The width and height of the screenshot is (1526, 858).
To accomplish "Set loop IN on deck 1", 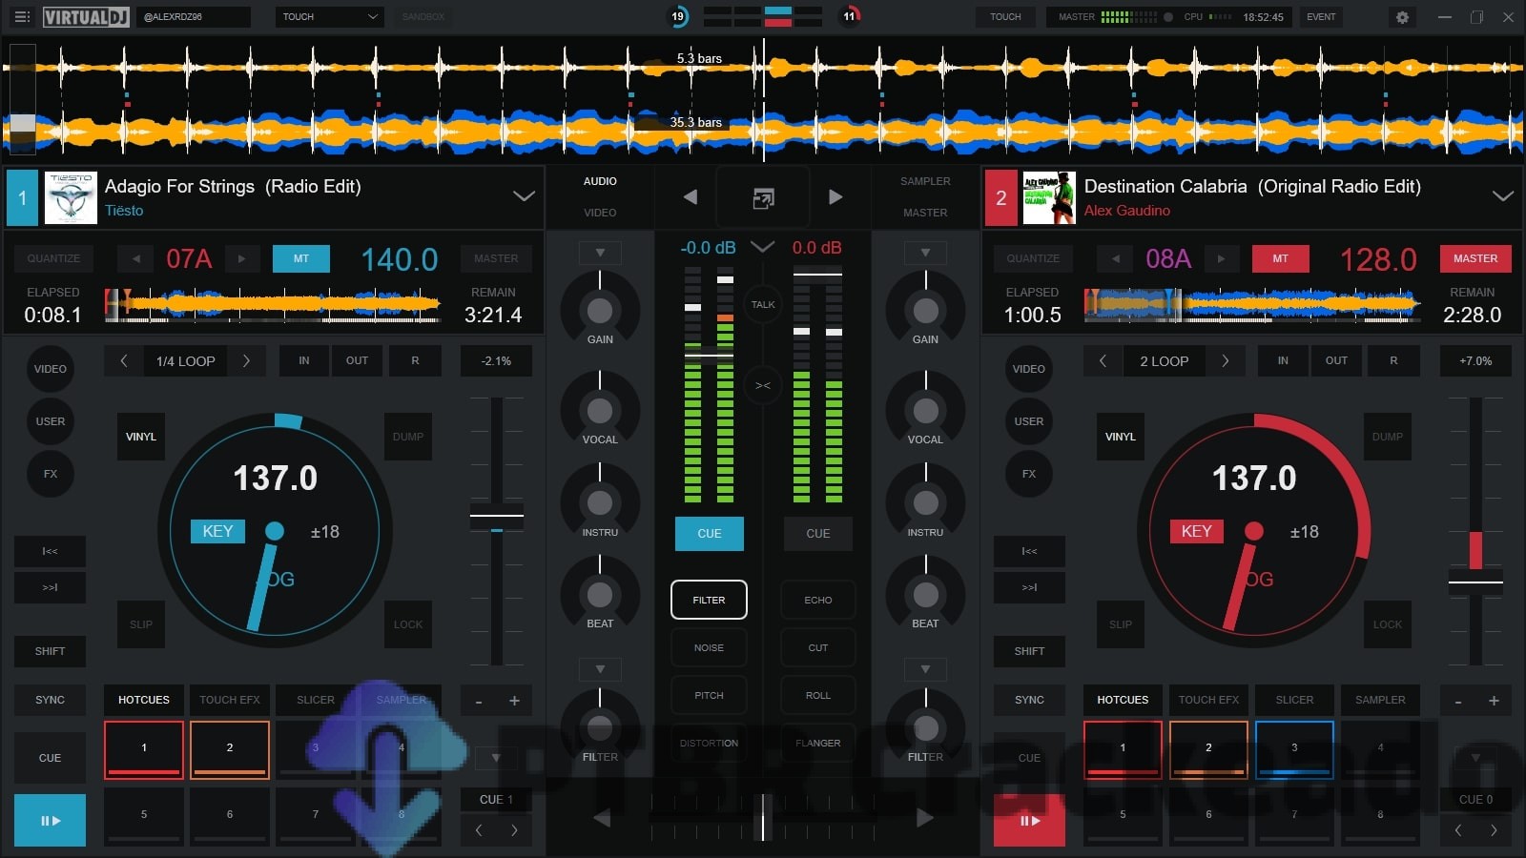I will pyautogui.click(x=304, y=361).
